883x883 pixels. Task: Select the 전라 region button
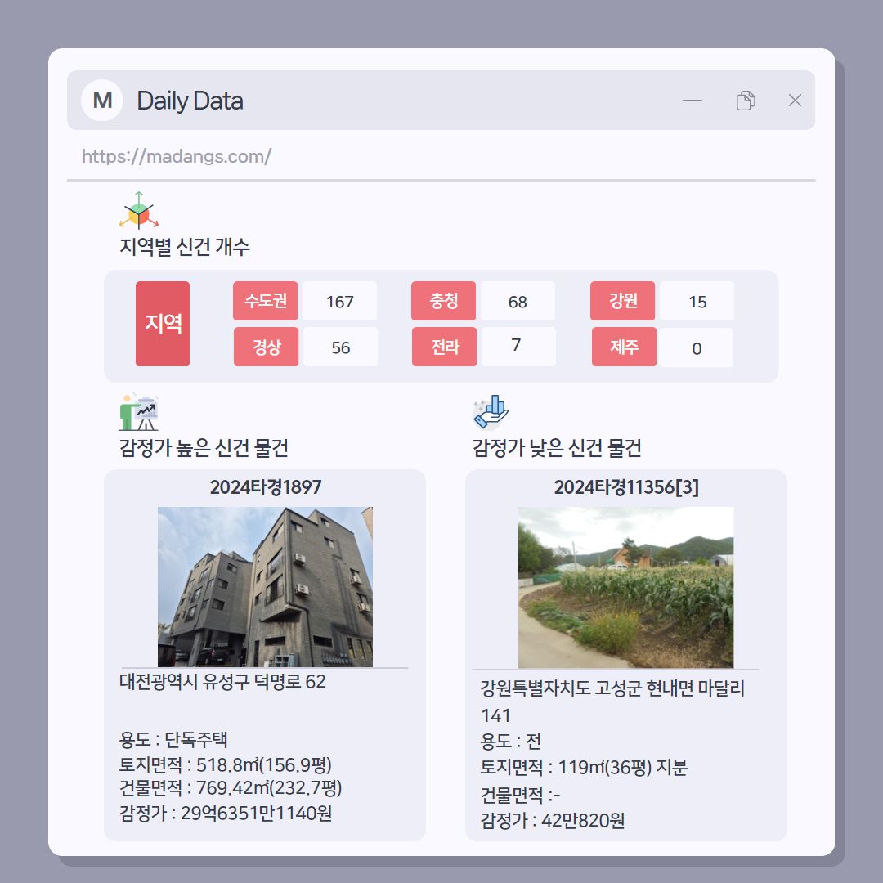click(x=444, y=347)
